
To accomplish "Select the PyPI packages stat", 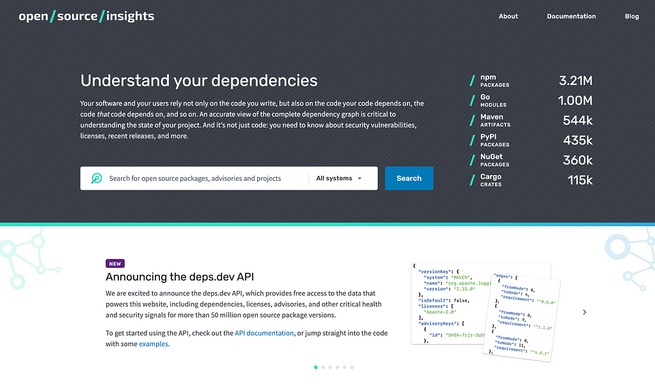I will click(x=532, y=140).
